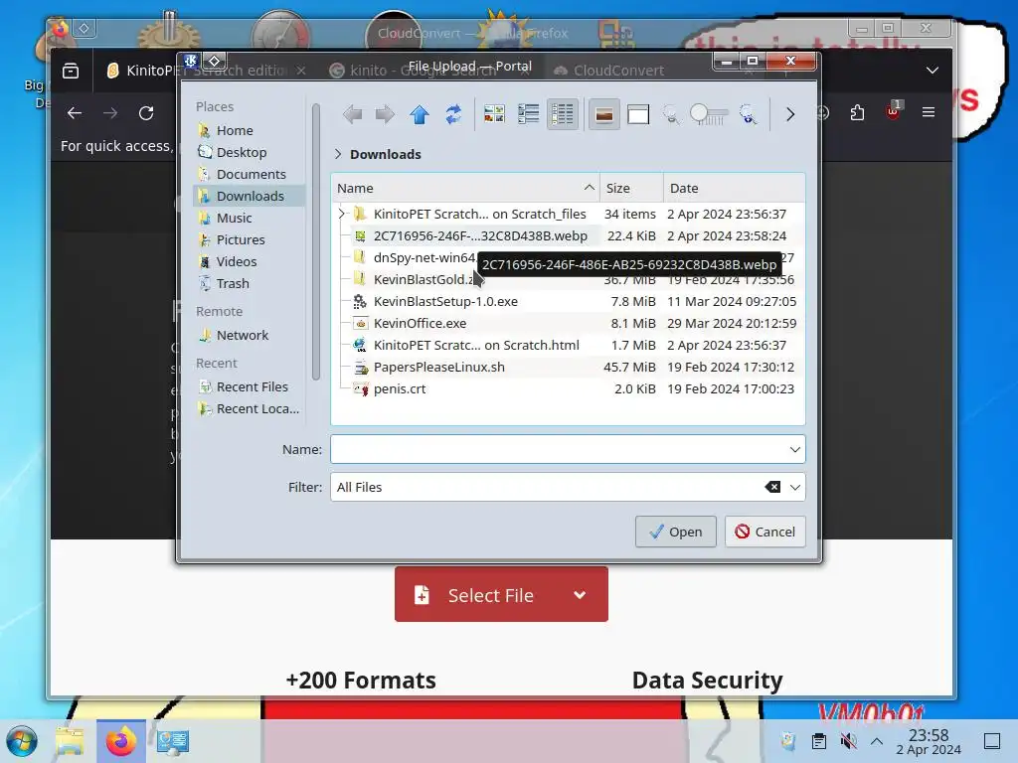Open Firefox list all tabs chevron

coord(933,71)
